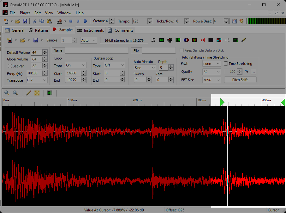Expand the Auto-Vibrato Sine waveform dropdown
The image size is (286, 213).
pyautogui.click(x=145, y=68)
